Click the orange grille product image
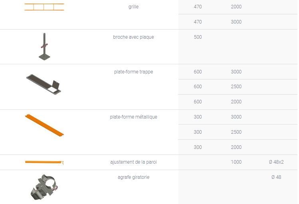This screenshot has width=299, height=204. click(x=44, y=7)
